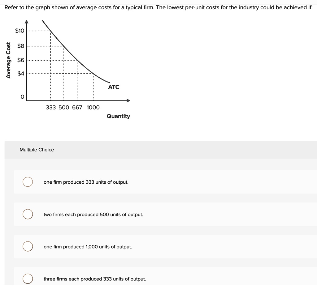Click the answer 'three firms each produced 333 units'
Image resolution: width=317 pixels, height=290 pixels.
click(x=94, y=279)
